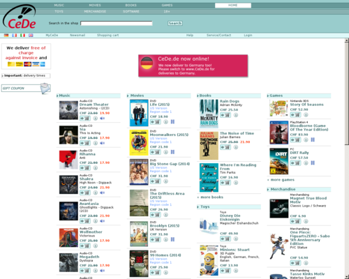Image resolution: width=349 pixels, height=279 pixels.
Task: Add One Piece FiguartsZERO Sabo to cart
Action: (295, 263)
